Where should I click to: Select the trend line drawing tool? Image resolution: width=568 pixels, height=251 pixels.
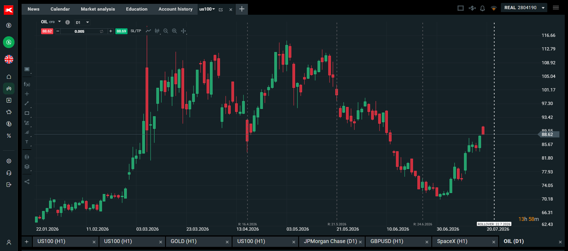click(x=27, y=103)
